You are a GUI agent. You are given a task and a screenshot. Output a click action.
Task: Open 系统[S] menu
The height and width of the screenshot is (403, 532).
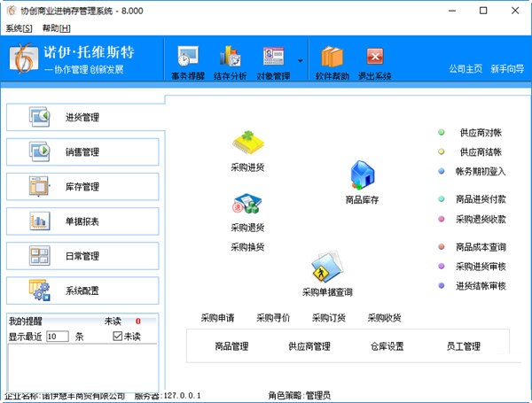pyautogui.click(x=19, y=28)
